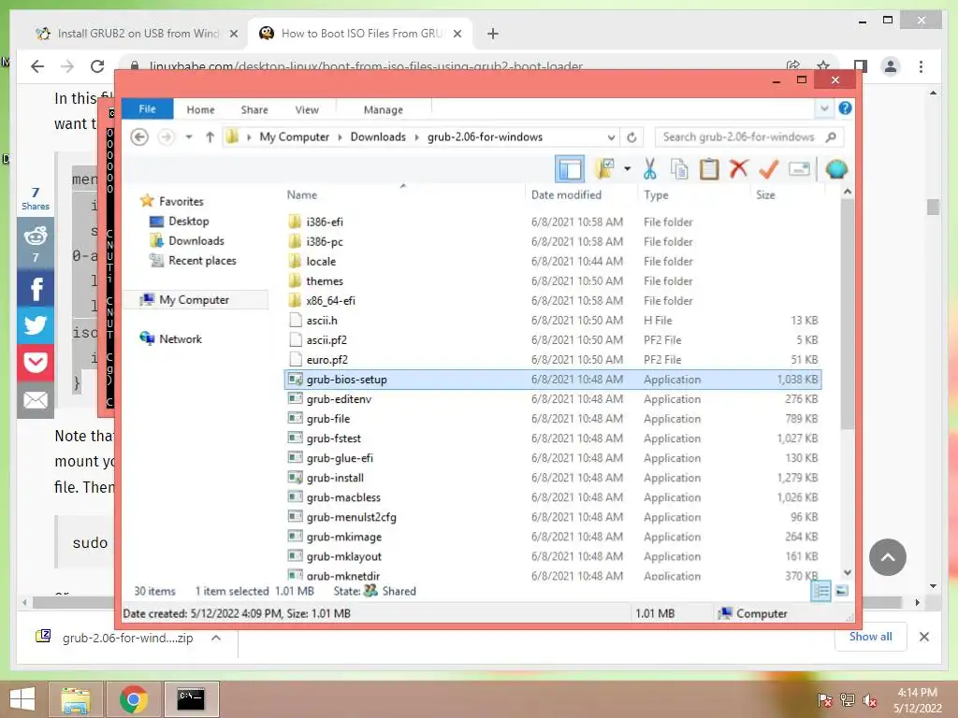Switch to the Home ribbon tab
The image size is (958, 718).
pyautogui.click(x=200, y=109)
